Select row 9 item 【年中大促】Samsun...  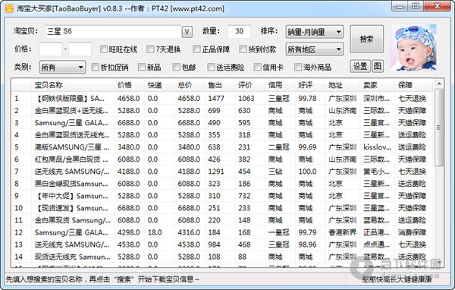[x=71, y=196]
